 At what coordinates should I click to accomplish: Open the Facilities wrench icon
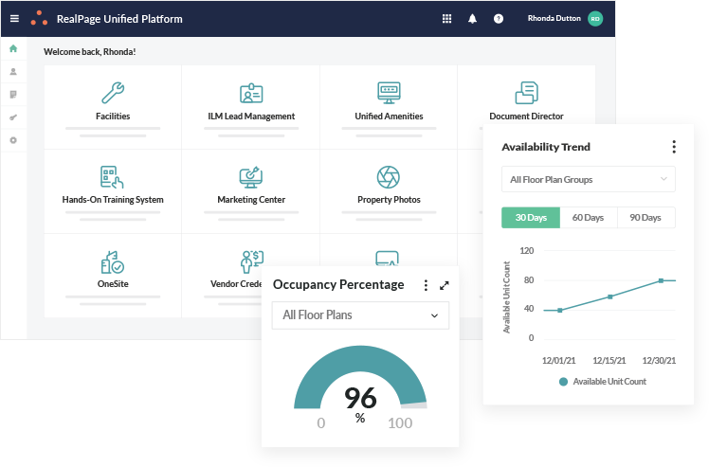pos(113,93)
